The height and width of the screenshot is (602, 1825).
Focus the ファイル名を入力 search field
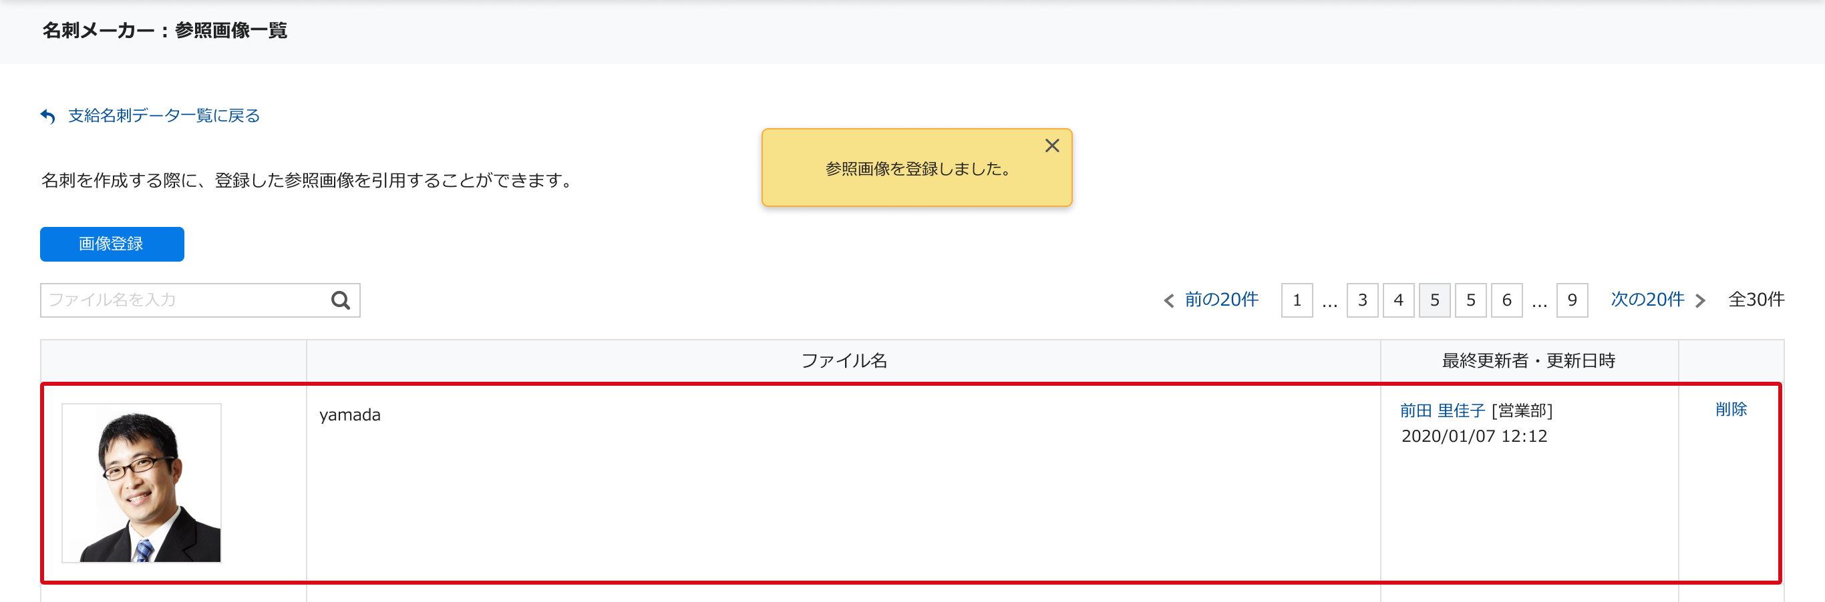(x=184, y=300)
